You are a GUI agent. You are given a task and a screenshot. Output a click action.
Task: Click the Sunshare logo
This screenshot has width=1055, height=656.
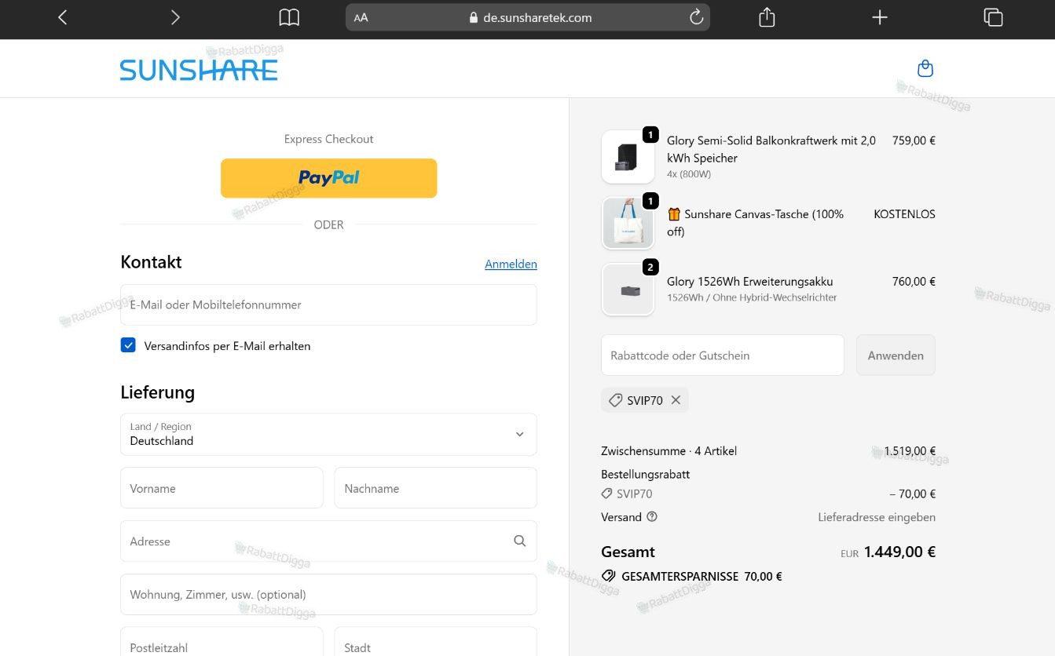pos(199,70)
